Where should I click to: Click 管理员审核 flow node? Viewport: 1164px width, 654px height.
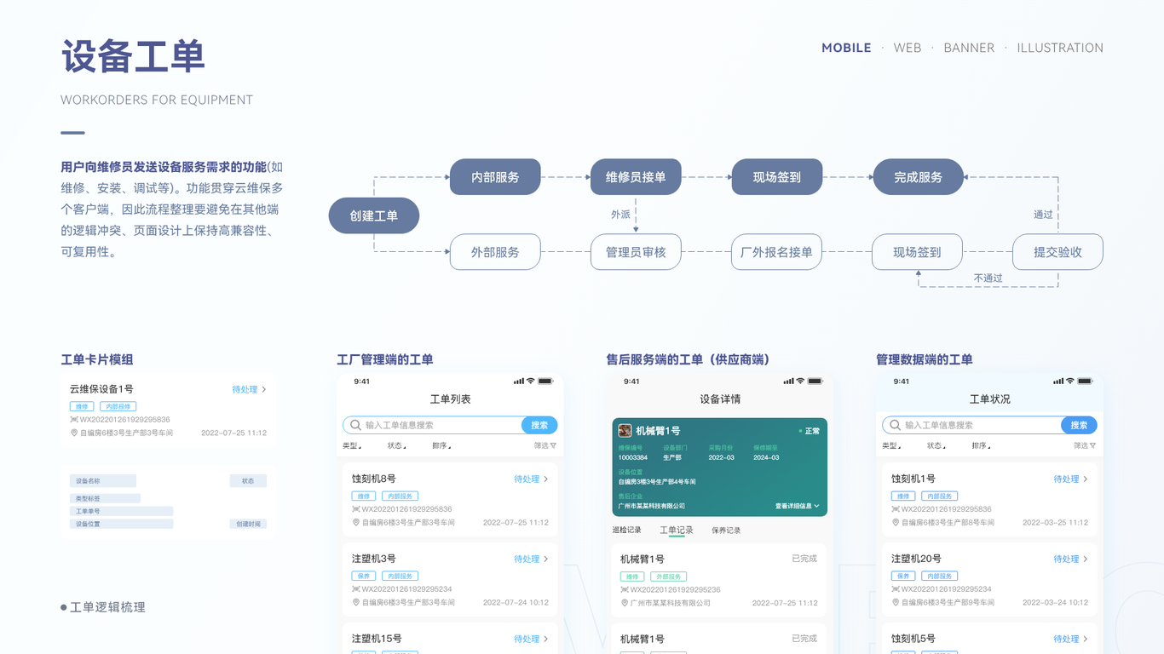coord(636,252)
